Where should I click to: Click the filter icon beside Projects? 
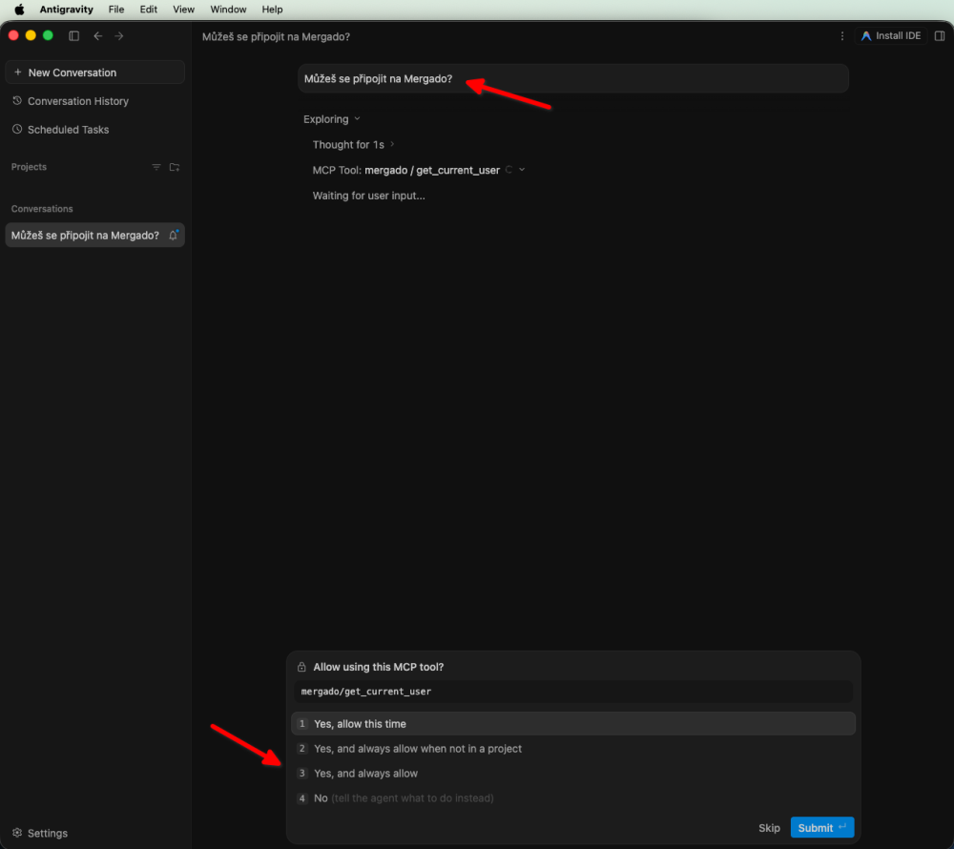(x=156, y=167)
